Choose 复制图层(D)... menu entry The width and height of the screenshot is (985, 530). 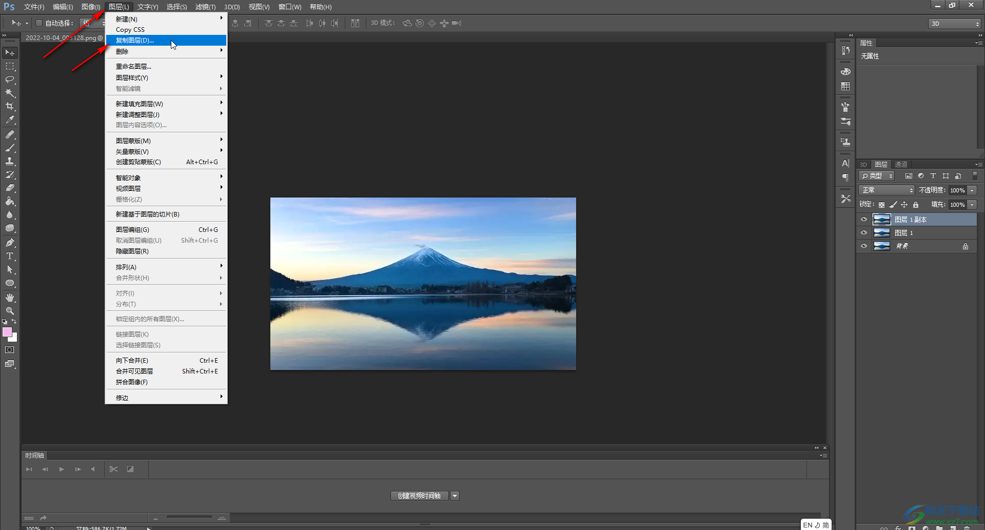(166, 40)
